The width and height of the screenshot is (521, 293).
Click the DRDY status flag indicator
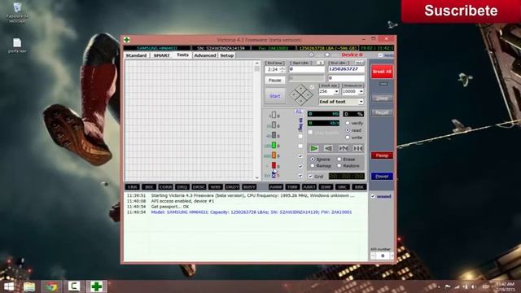click(232, 187)
